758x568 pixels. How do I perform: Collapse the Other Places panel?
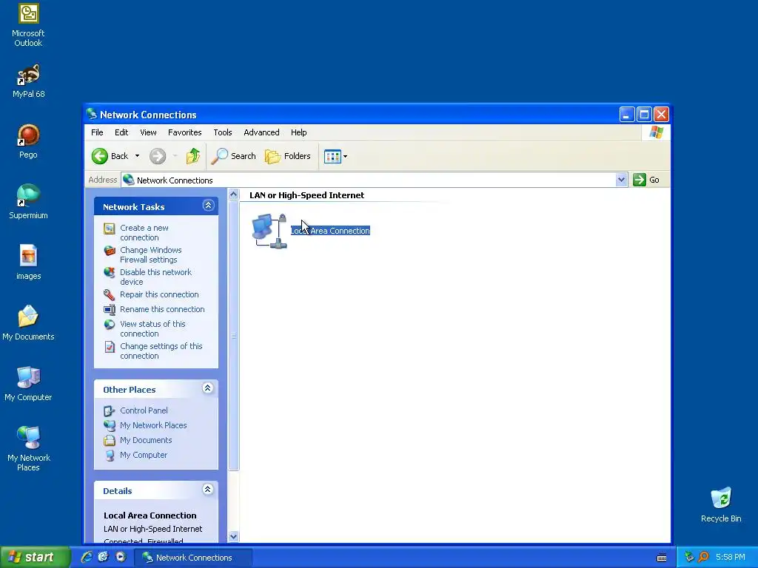tap(208, 388)
